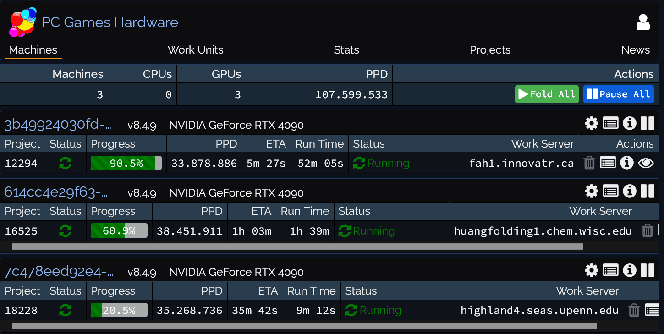The height and width of the screenshot is (334, 664).
Task: Click horizontal scrollbar under project 16525
Action: [297, 246]
